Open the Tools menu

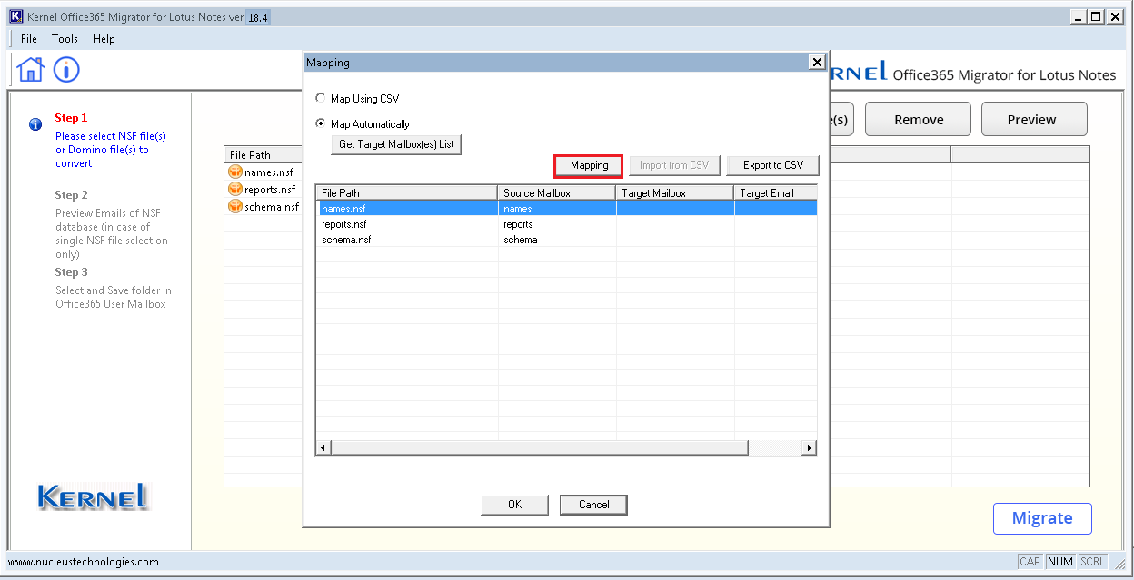pyautogui.click(x=65, y=39)
